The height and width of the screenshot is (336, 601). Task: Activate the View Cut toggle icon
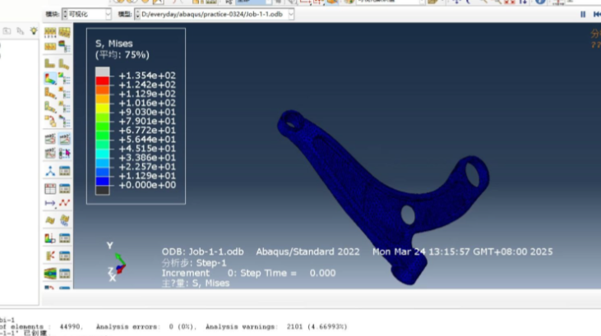[x=51, y=238]
